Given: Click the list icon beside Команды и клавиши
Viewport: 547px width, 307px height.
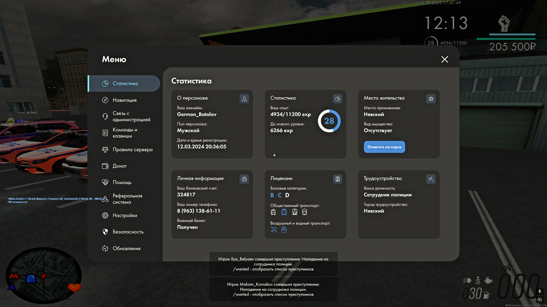Looking at the screenshot, I should (x=105, y=133).
